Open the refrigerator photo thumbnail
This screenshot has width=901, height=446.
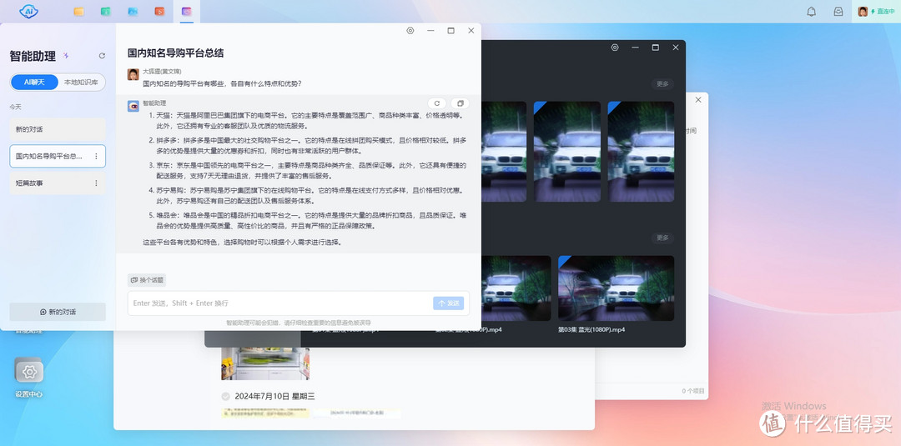(x=265, y=364)
